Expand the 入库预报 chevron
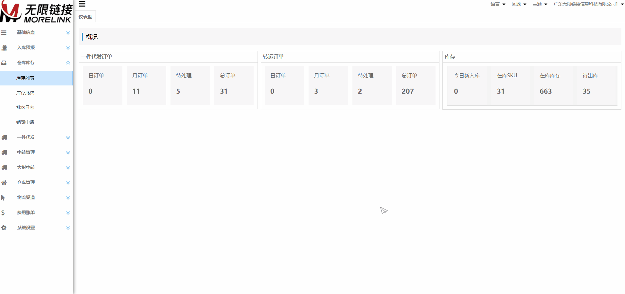 68,48
